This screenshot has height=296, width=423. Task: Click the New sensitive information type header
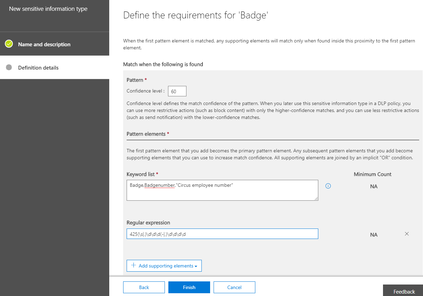(48, 9)
